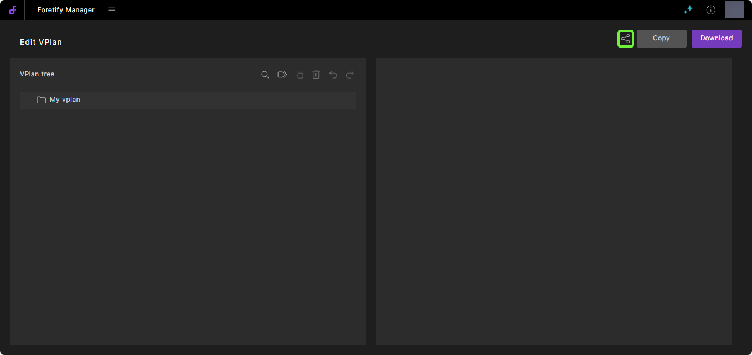
Task: Undo the last VPlan edit
Action: click(x=333, y=75)
